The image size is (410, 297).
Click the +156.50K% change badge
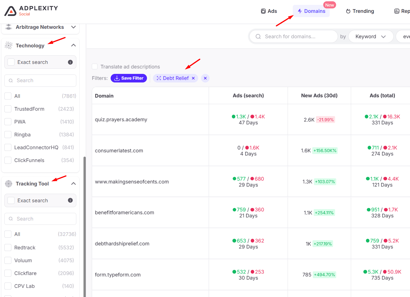325,151
